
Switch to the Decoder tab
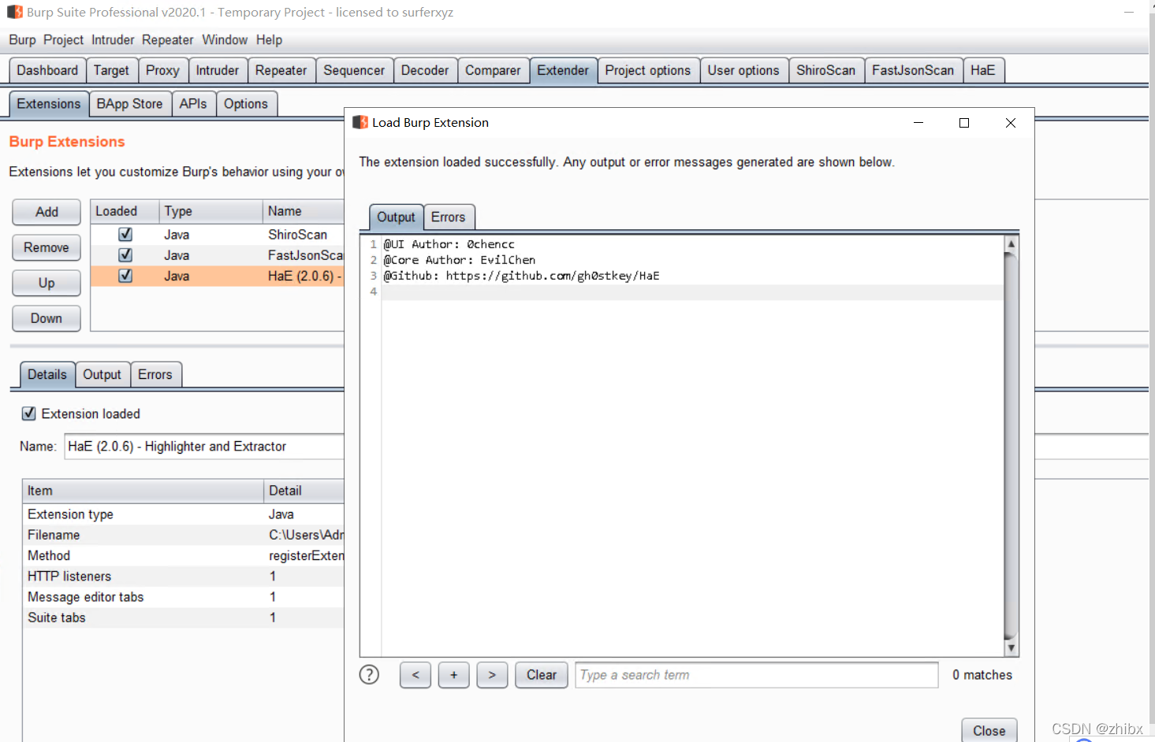click(x=425, y=70)
